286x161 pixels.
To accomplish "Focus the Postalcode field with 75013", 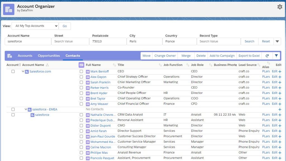I will (108, 41).
